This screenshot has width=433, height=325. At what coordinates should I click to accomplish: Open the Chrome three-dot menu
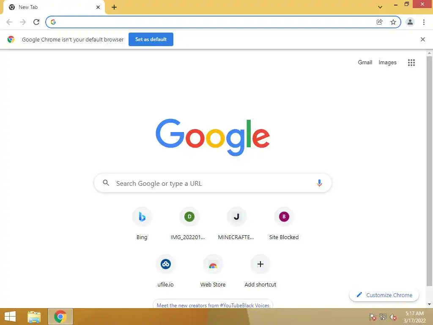click(x=424, y=22)
